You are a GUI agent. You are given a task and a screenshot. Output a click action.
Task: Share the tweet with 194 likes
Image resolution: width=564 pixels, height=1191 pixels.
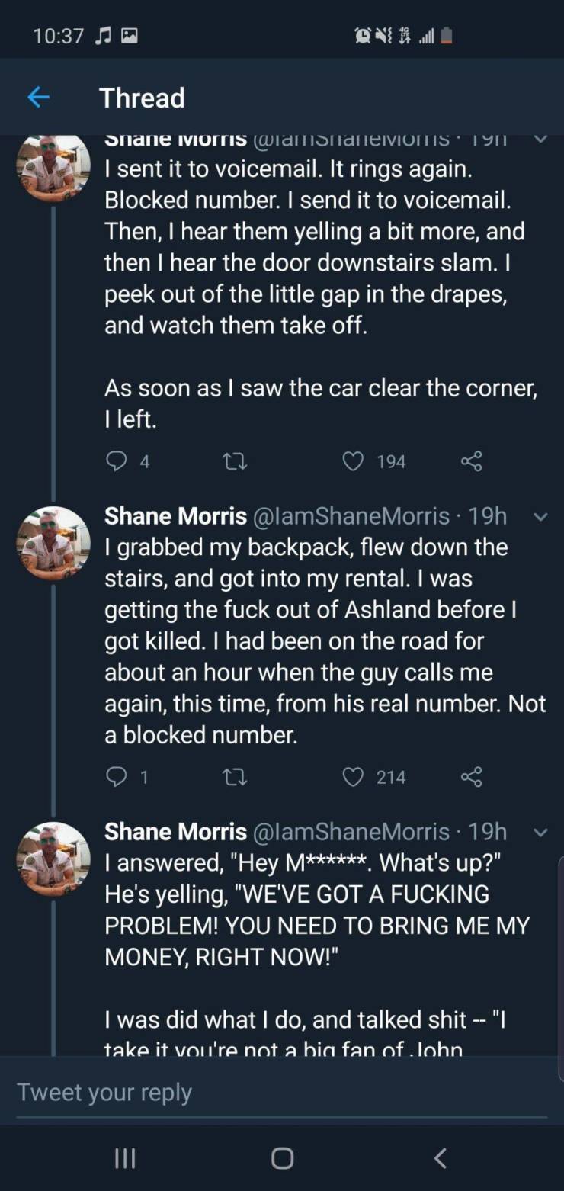[471, 461]
